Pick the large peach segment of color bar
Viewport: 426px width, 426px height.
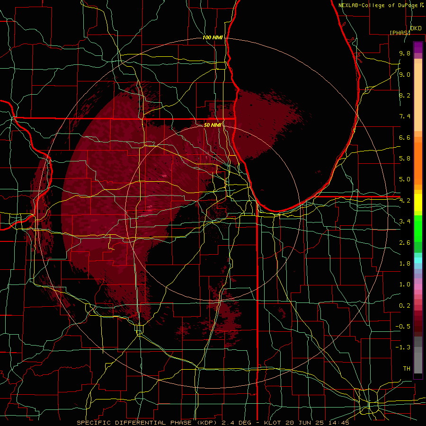(418, 98)
